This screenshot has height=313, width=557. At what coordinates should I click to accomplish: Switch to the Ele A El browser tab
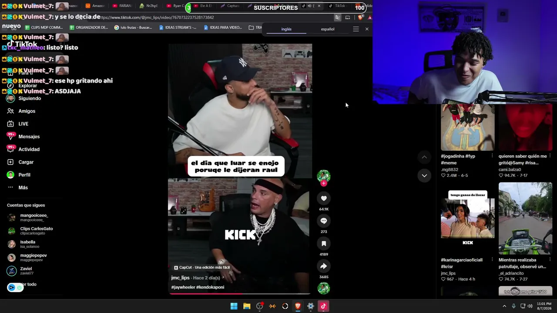click(202, 6)
